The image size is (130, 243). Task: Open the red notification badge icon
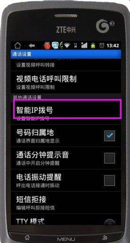[x=47, y=45]
